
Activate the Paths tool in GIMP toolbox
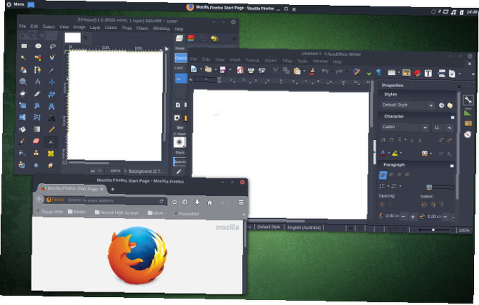pyautogui.click(x=37, y=70)
